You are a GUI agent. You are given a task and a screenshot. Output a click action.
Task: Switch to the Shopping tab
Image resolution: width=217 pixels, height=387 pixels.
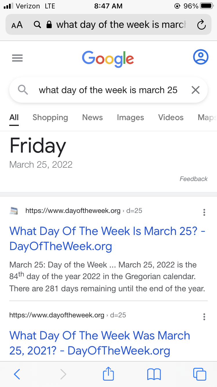click(50, 117)
